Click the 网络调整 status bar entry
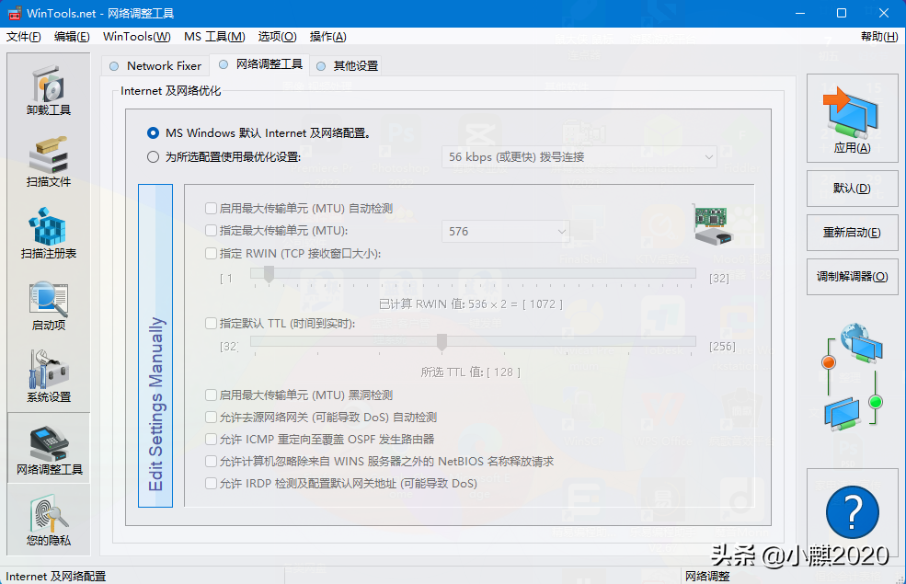 pos(708,576)
